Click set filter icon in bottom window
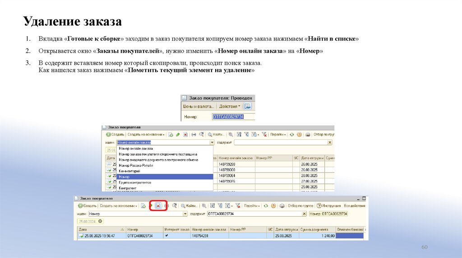Screen dimensions: 462x258 point(212,205)
